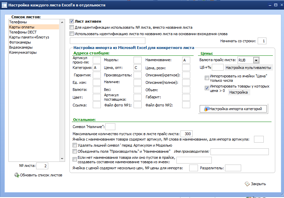This screenshot has width=284, height=198.
Task: Click the Начинать со строки field
Action: (x=262, y=41)
